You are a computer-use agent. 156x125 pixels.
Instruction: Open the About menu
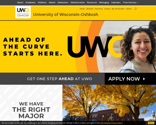click(x=20, y=3)
